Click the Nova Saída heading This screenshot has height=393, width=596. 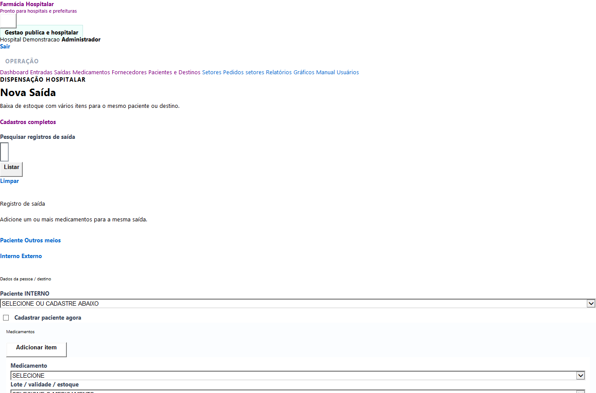[28, 93]
